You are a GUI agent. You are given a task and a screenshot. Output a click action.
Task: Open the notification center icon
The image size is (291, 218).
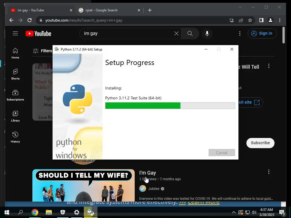pos(282,213)
